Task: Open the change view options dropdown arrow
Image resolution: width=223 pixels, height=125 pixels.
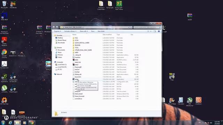Action: tap(151, 31)
